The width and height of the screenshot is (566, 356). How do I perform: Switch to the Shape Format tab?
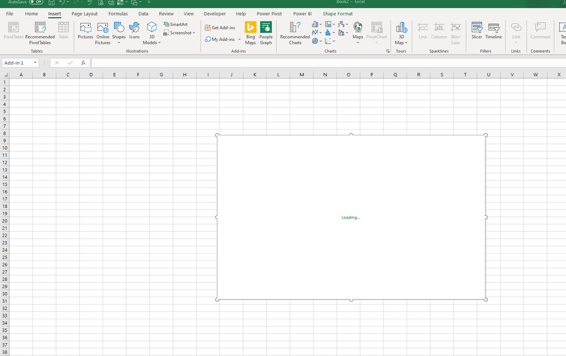coord(337,13)
